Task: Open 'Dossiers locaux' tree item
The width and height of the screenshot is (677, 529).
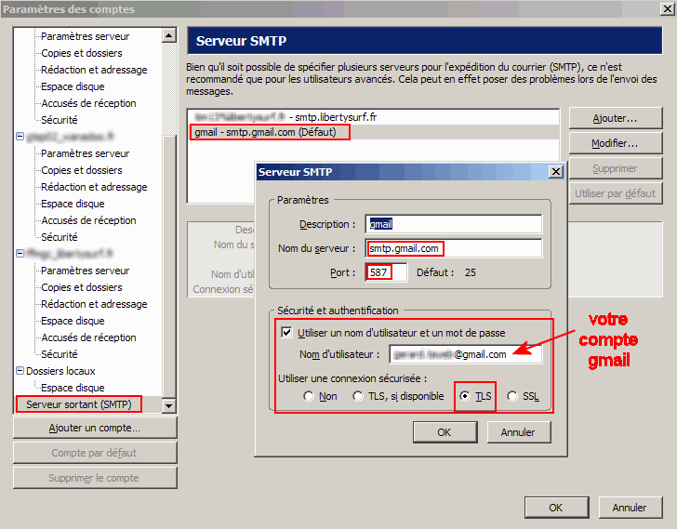Action: tap(60, 371)
